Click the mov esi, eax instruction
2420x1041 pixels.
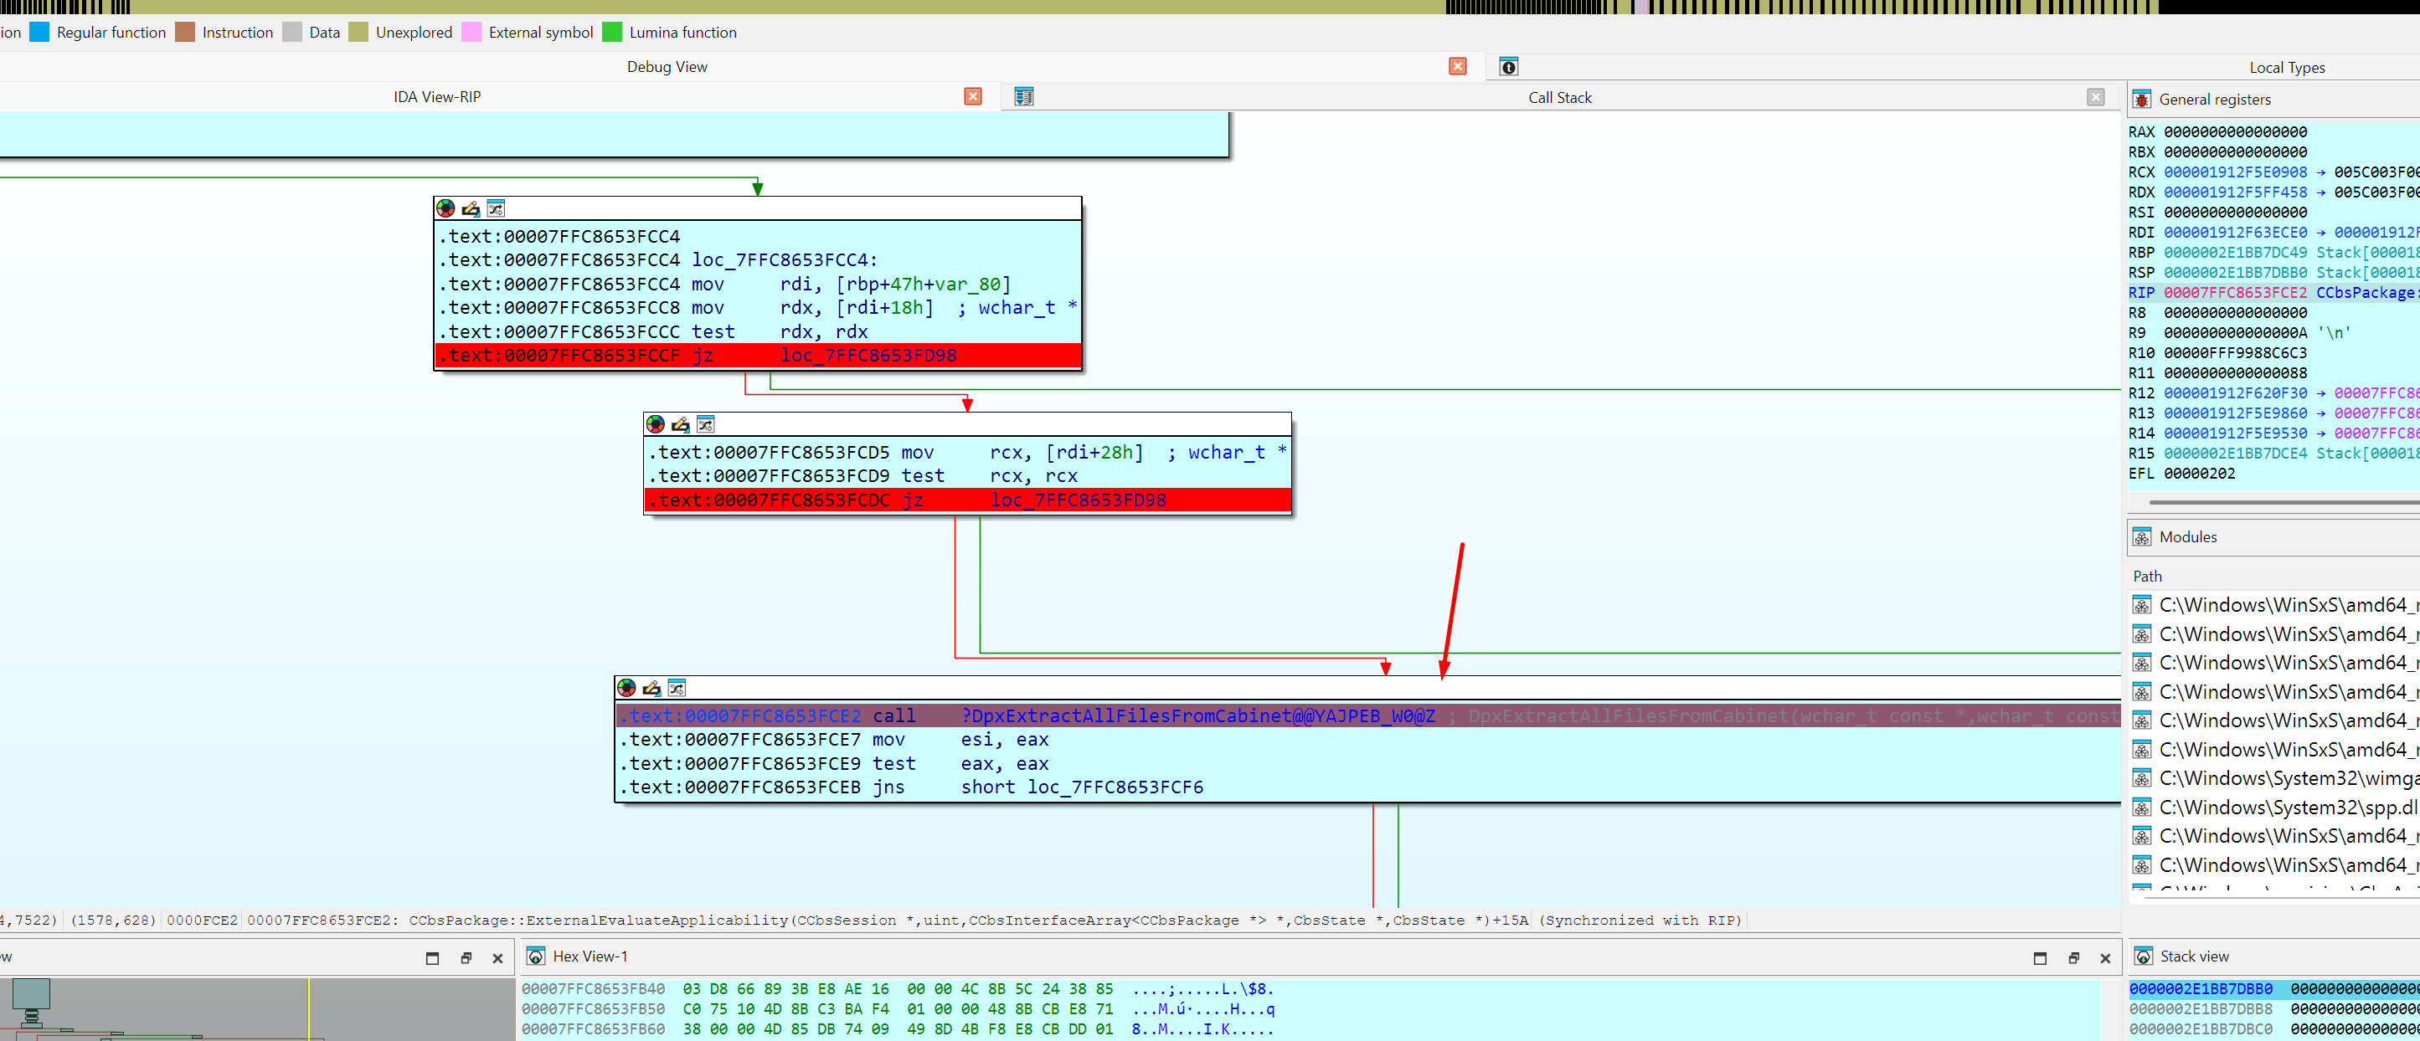(x=834, y=741)
